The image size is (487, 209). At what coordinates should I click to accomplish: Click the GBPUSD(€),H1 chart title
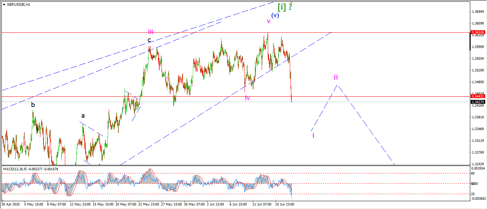click(19, 5)
